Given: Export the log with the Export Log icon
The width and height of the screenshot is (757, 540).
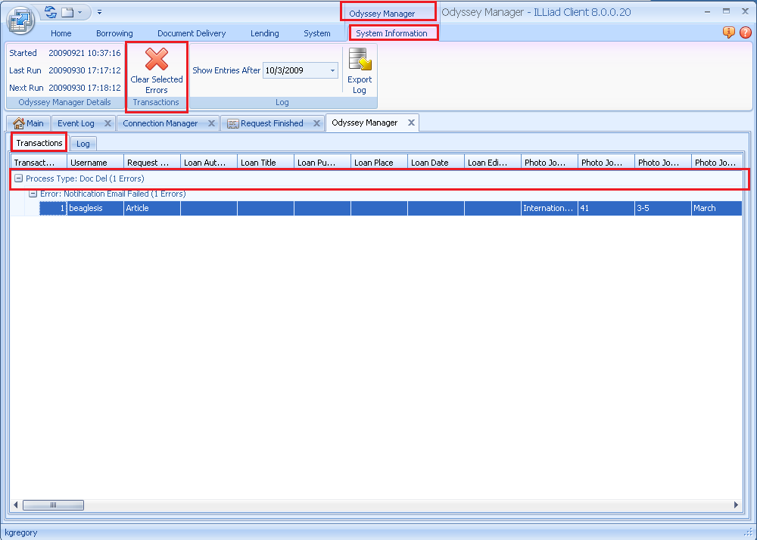Looking at the screenshot, I should (359, 61).
